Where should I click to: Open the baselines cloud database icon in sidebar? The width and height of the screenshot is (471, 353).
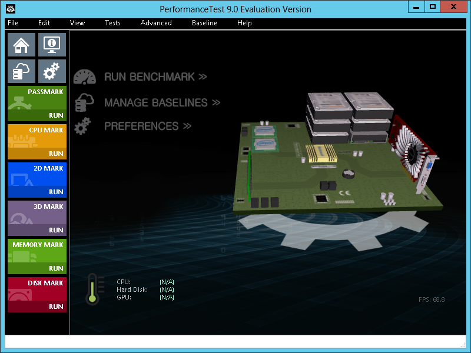(x=21, y=71)
